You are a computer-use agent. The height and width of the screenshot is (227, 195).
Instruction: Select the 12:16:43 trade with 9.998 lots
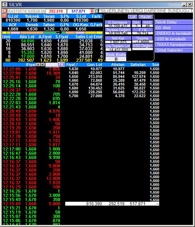(x=32, y=158)
